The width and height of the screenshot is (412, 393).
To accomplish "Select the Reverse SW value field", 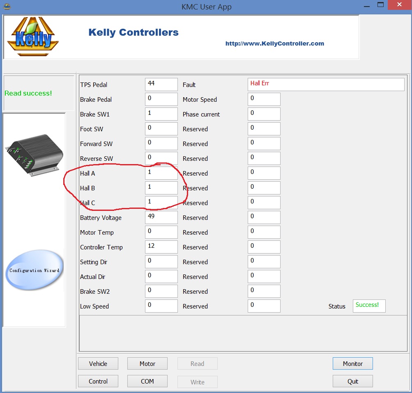I will coord(161,158).
